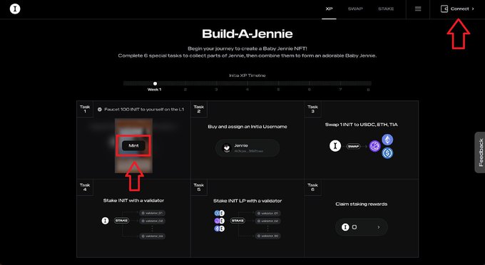Select validator_01 in Task 4
Image resolution: width=485 pixels, height=265 pixels.
152,213
